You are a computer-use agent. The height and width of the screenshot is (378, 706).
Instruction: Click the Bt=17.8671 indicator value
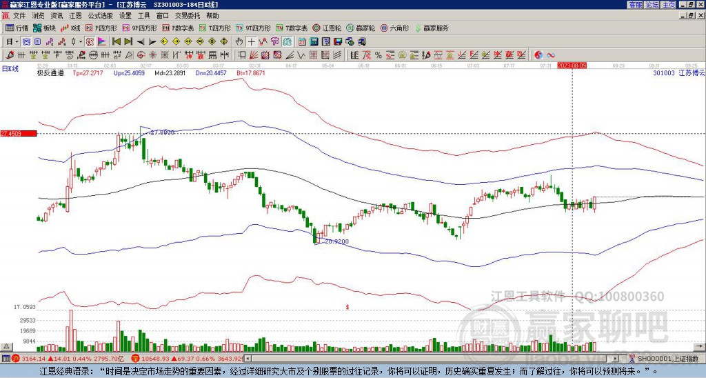click(250, 72)
